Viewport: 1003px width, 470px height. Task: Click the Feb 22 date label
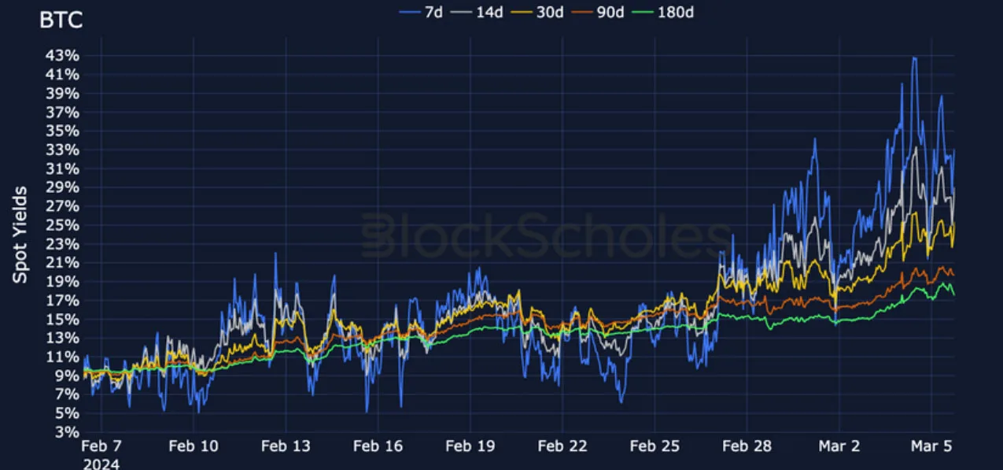tap(562, 446)
